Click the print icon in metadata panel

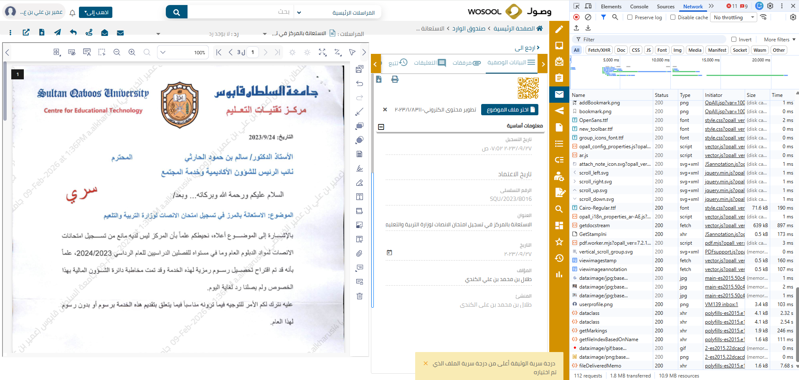395,79
